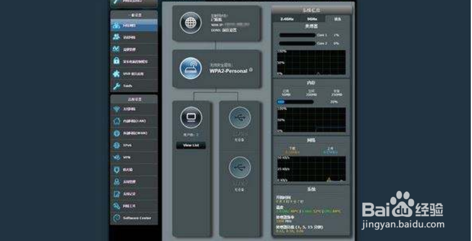Switch to the Status tab beside 5GHz
472x241 pixels.
tap(337, 19)
